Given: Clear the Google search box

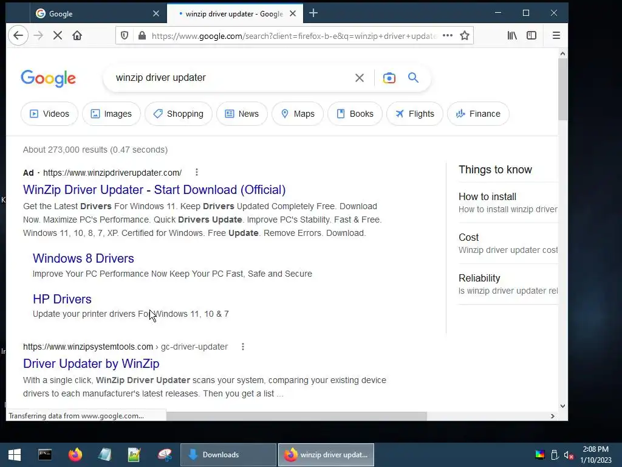Looking at the screenshot, I should tap(360, 78).
